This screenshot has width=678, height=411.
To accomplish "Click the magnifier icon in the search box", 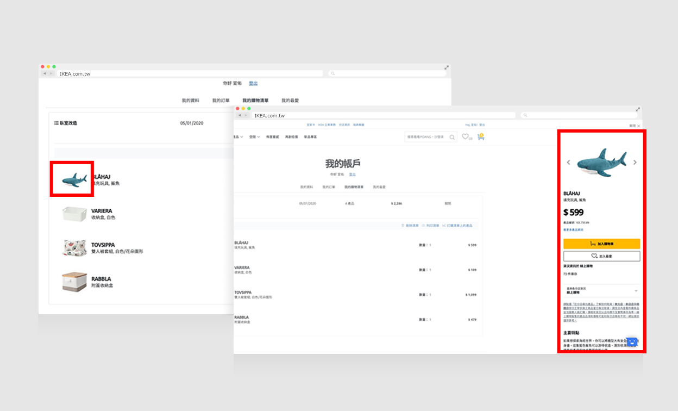I will [x=452, y=138].
